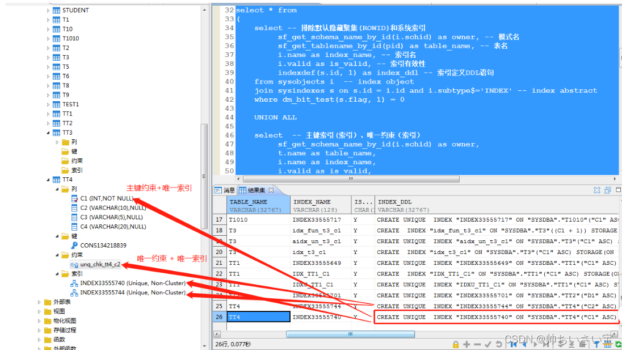Maximize the result panel with the square icon
622x350 pixels.
618,190
